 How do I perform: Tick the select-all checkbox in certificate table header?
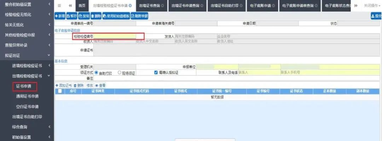tap(60, 91)
